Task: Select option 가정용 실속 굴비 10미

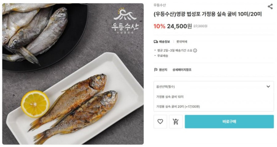Action: (x=170, y=97)
